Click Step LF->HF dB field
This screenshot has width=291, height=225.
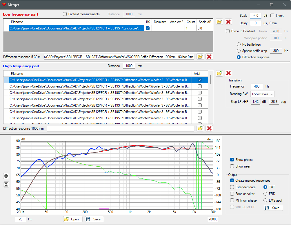pos(255,102)
